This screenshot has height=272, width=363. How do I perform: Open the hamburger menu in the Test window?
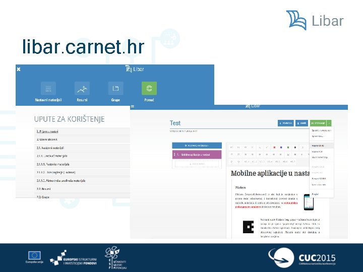point(133,107)
